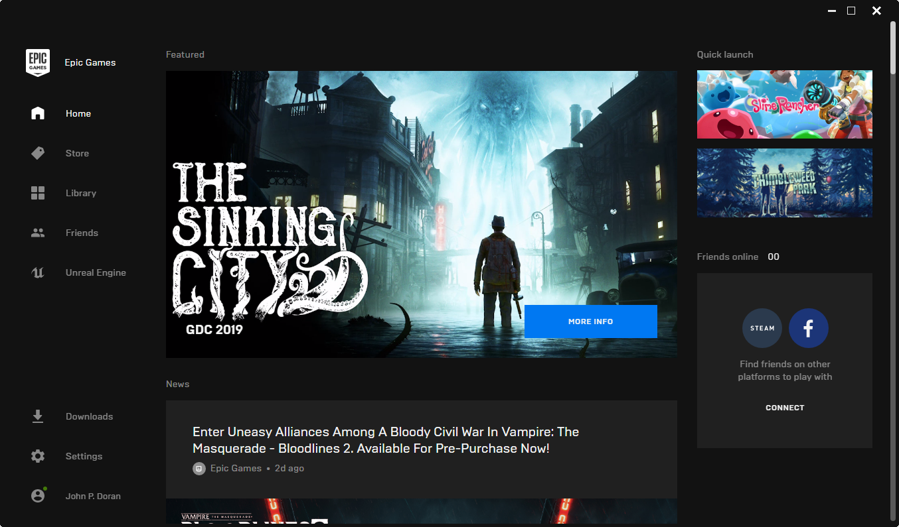This screenshot has width=899, height=527.
Task: Select Friends in the sidebar
Action: pos(82,233)
